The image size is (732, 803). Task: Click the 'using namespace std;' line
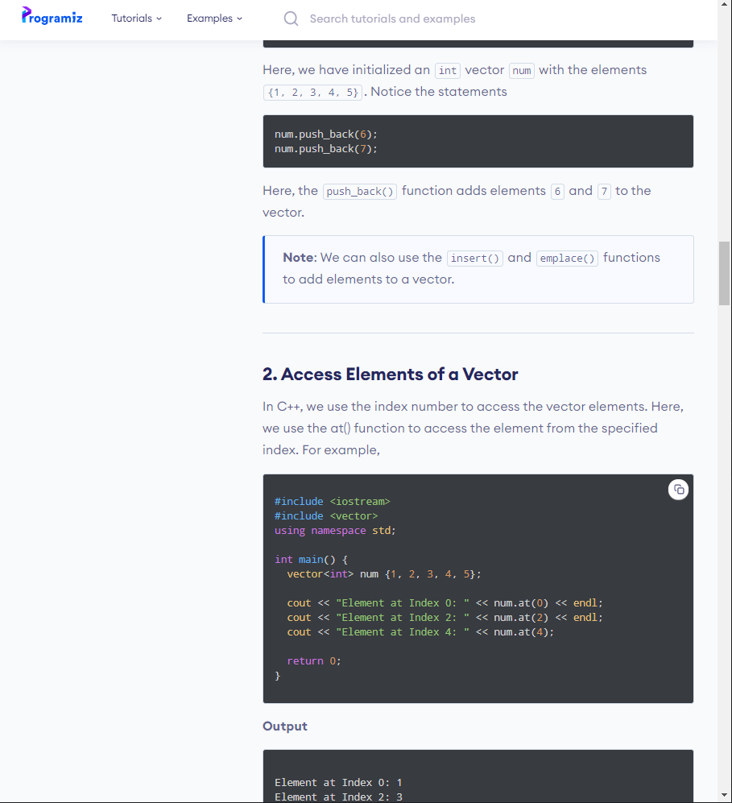tap(335, 531)
